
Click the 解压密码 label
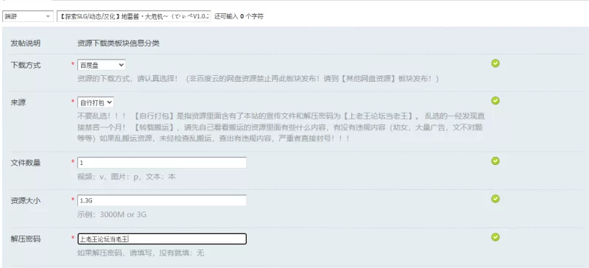(x=26, y=239)
